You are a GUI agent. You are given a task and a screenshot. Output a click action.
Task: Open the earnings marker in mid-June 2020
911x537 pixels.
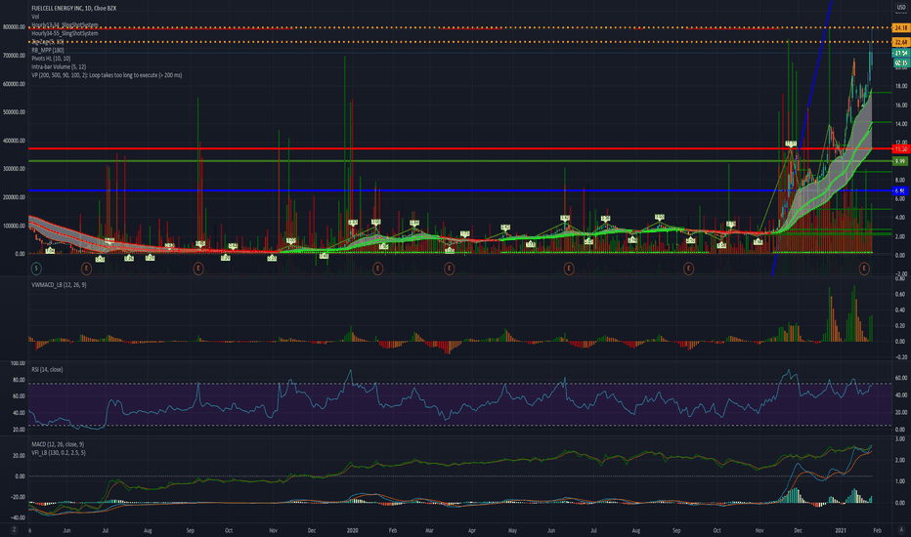click(569, 268)
